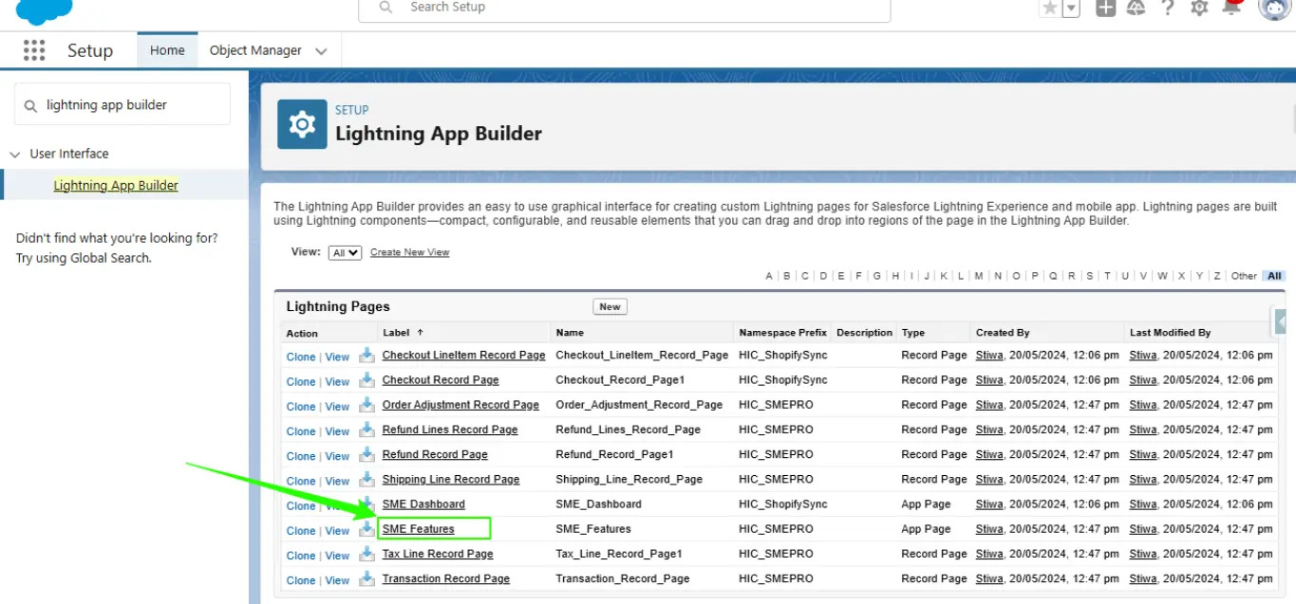
Task: Click the favorites star icon
Action: click(1049, 8)
